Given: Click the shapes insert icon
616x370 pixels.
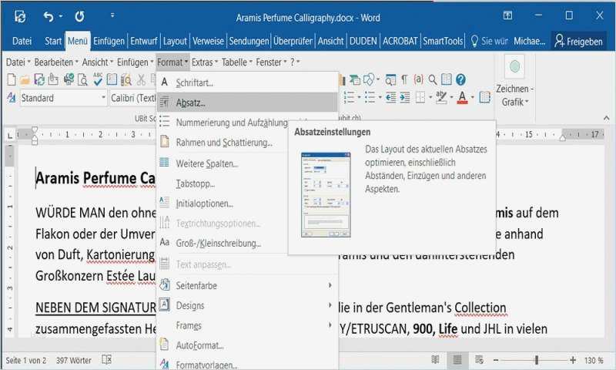Looking at the screenshot, I should pyautogui.click(x=369, y=80).
